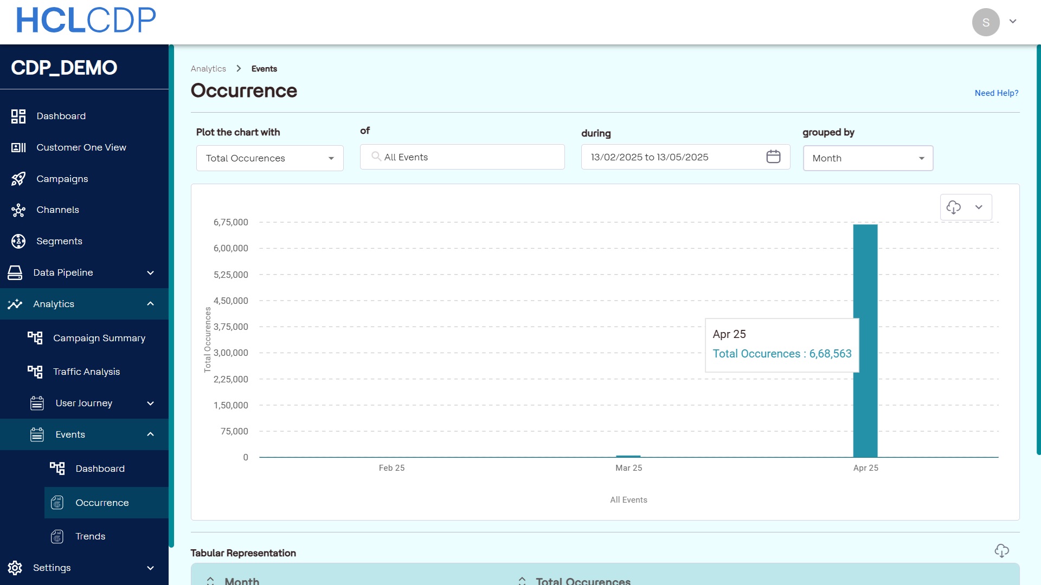Click the All Events search field
This screenshot has height=585, width=1041.
tap(462, 157)
